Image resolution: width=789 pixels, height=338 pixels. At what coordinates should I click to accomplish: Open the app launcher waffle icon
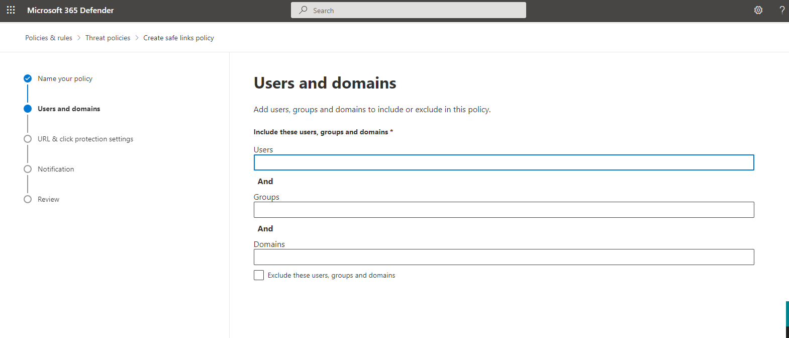tap(11, 10)
